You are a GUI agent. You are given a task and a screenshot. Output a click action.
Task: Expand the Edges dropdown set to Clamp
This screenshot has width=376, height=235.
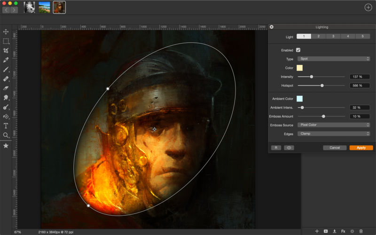click(x=334, y=133)
